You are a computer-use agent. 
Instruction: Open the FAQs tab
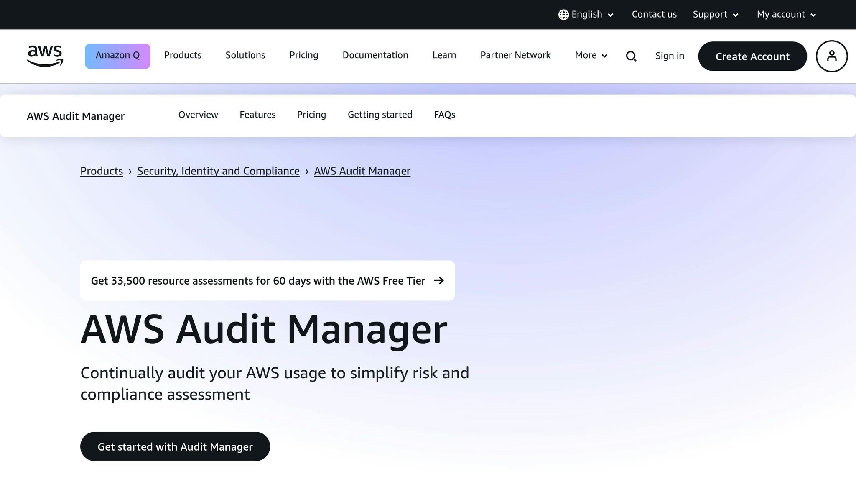coord(444,115)
